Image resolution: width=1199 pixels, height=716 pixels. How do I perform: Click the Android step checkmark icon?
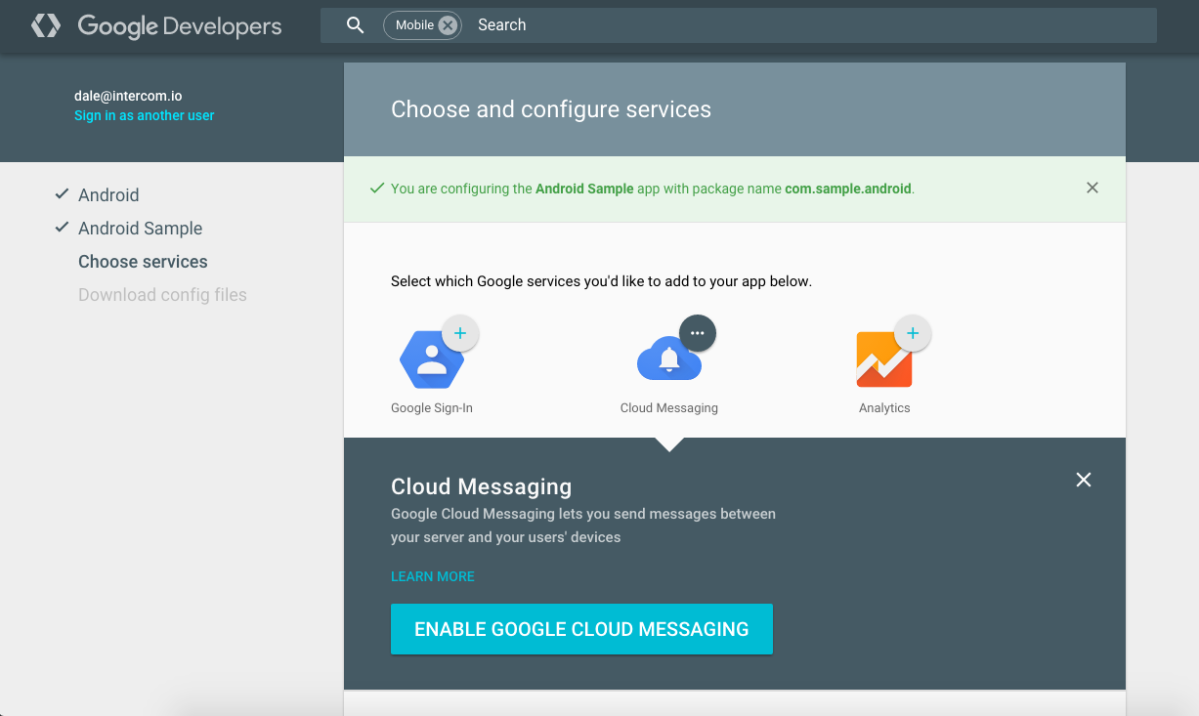coord(62,194)
